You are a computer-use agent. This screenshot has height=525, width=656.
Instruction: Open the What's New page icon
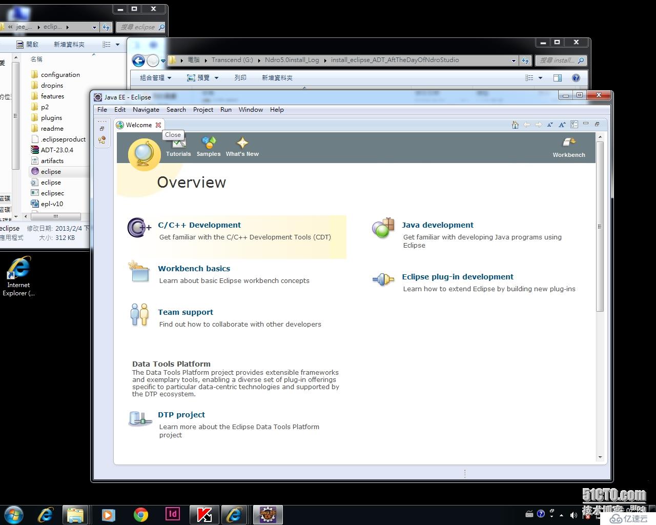coord(242,143)
